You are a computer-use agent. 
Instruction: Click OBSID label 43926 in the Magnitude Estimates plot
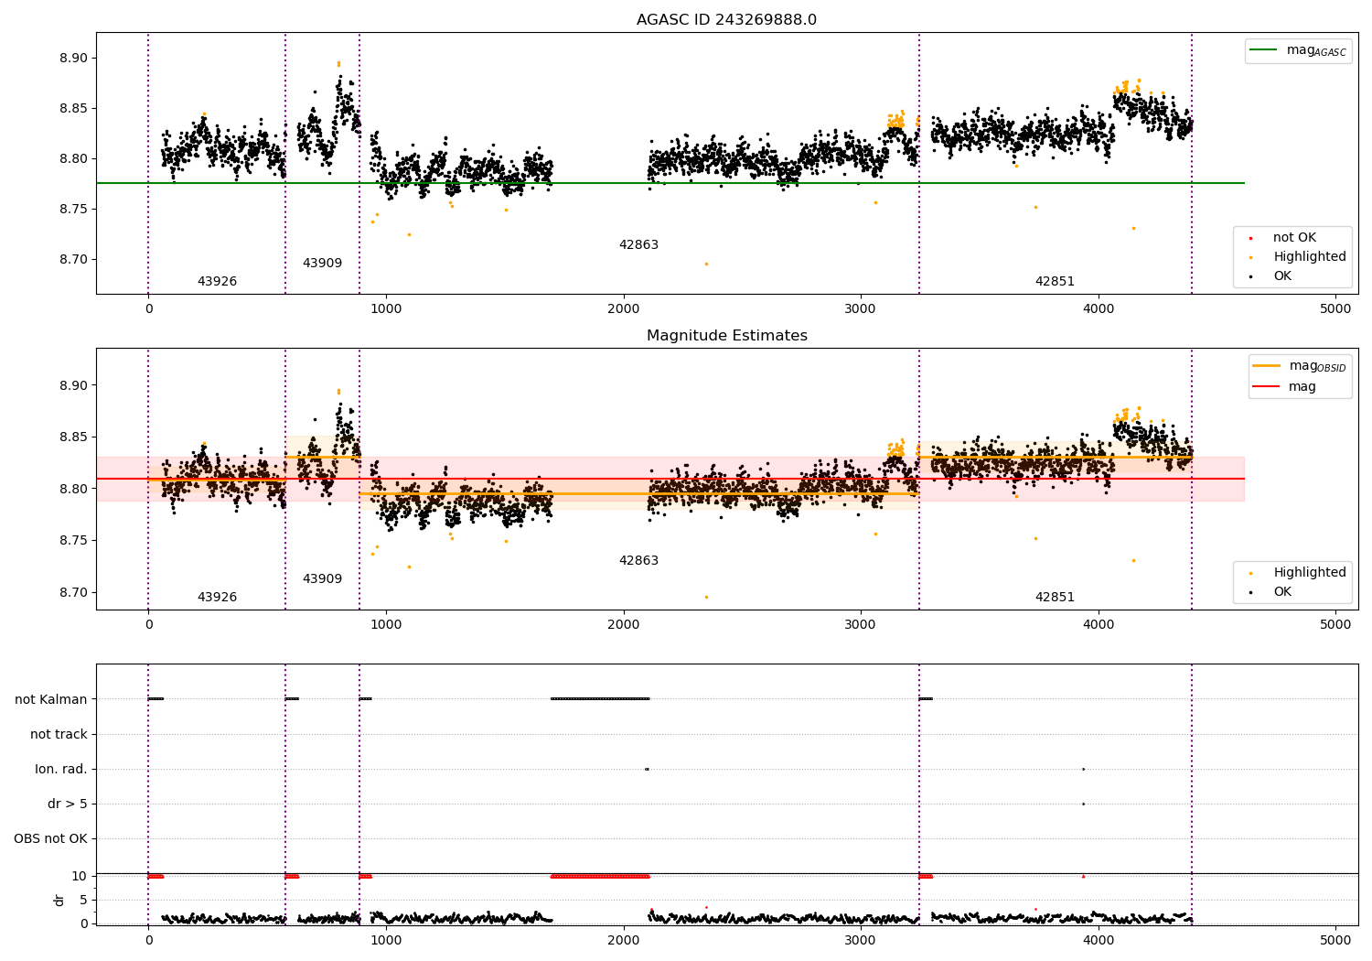click(x=217, y=598)
